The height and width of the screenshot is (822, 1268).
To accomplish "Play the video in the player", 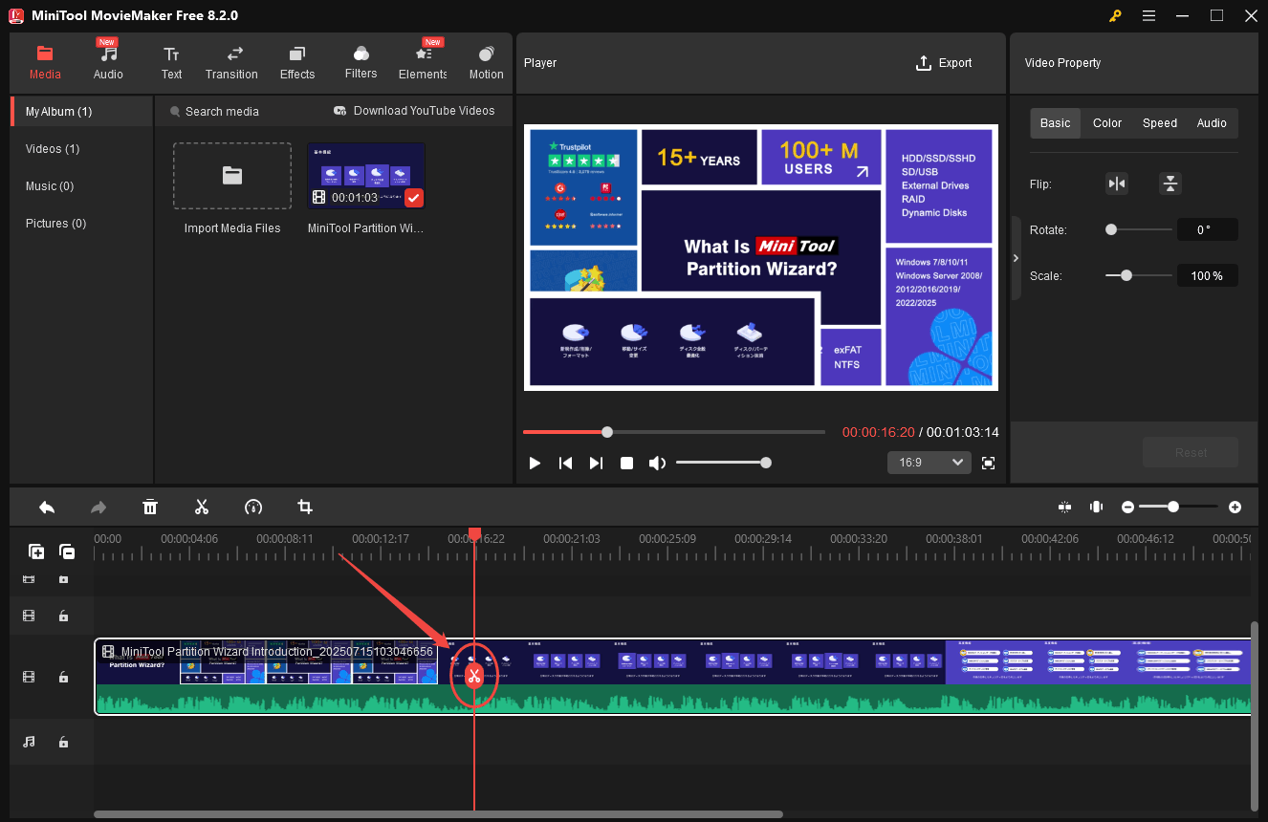I will [x=535, y=463].
